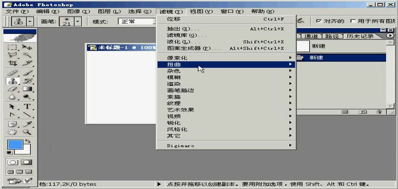
Task: Select the Eraser tool
Action: tap(12, 89)
